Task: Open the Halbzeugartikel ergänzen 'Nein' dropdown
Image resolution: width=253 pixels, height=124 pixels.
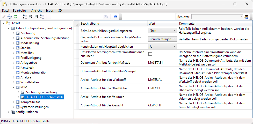Action: click(162, 30)
